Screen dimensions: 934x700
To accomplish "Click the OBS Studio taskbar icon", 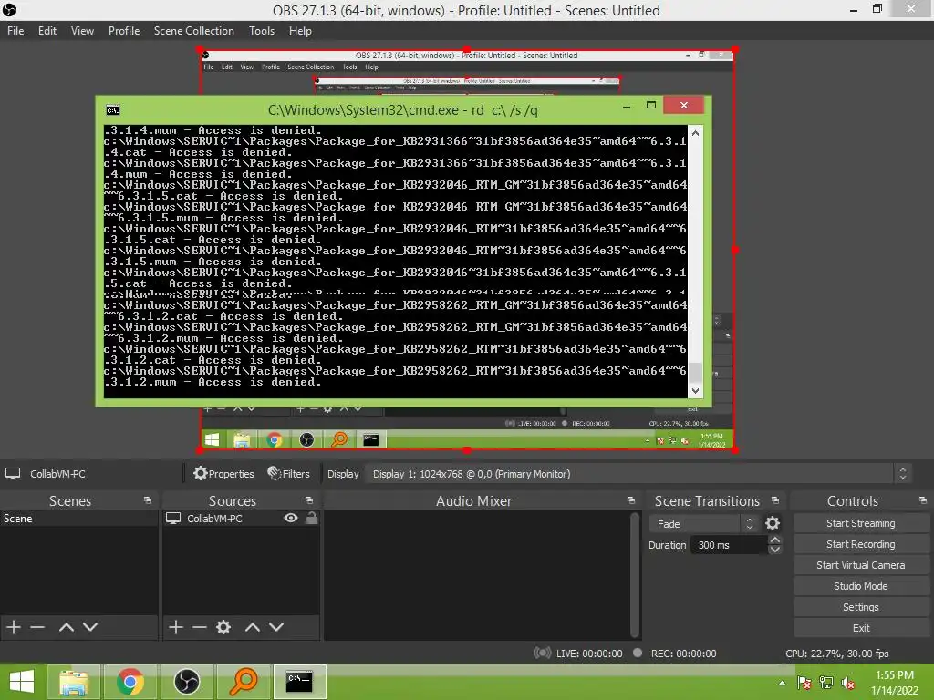I will coord(186,682).
